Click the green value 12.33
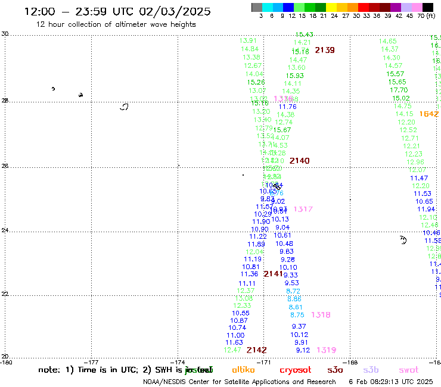Image resolution: width=441 pixels, height=387 pixels. [x=242, y=305]
